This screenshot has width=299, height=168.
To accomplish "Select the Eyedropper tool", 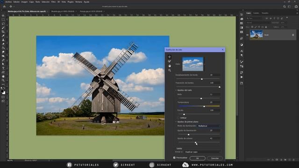I will [x=3, y=35].
